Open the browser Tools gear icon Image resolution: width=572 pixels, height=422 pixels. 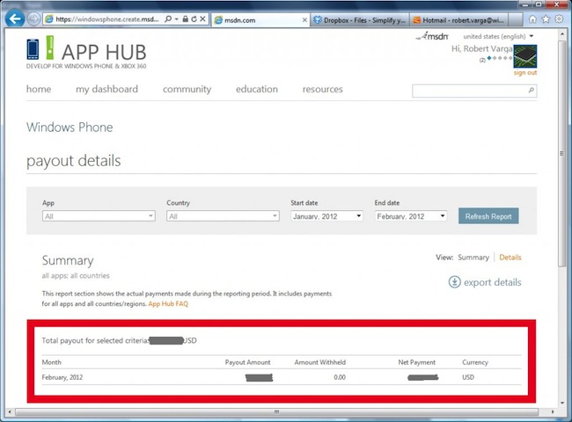(559, 19)
